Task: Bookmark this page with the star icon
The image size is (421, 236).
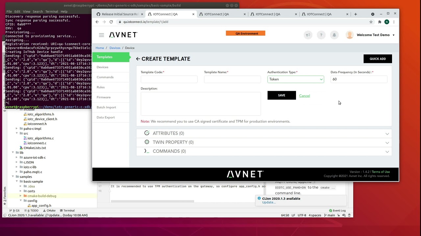Action: (x=371, y=22)
